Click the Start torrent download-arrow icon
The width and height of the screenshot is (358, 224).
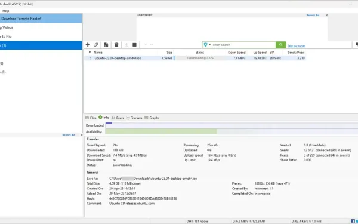pos(126,45)
